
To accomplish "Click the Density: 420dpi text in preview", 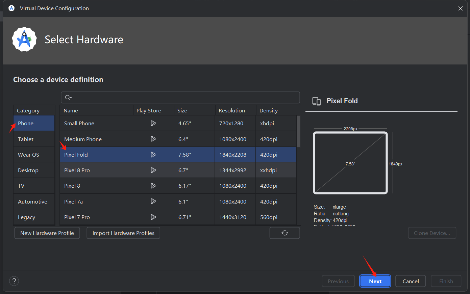I will point(330,220).
